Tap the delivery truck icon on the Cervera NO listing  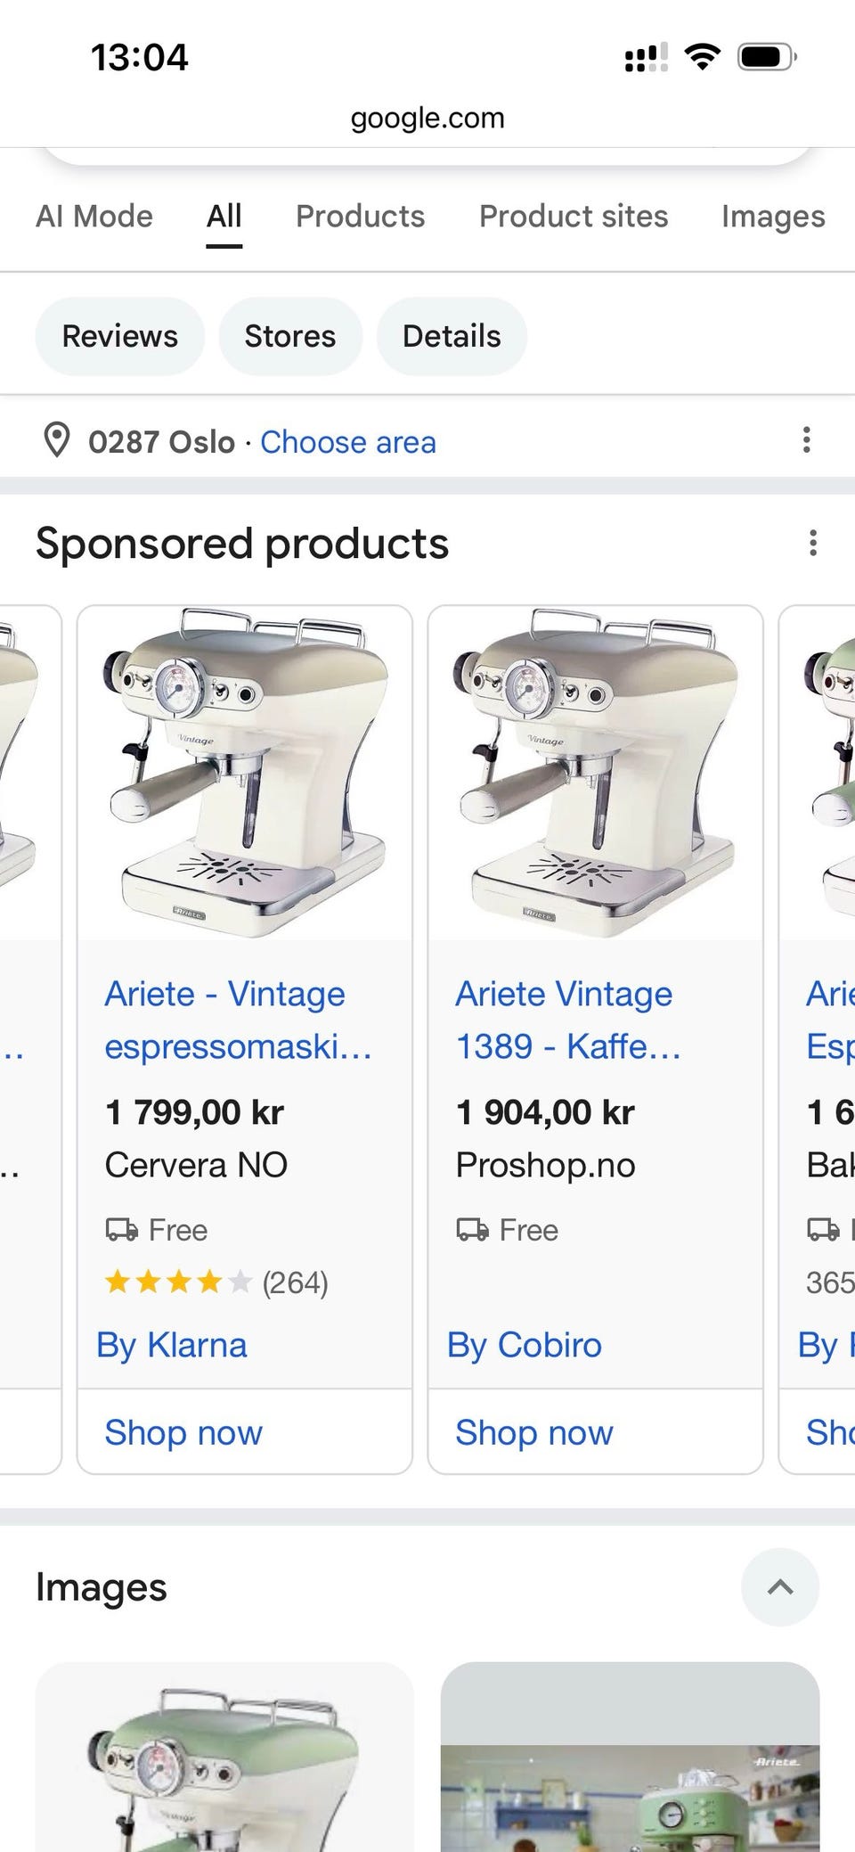pyautogui.click(x=122, y=1230)
